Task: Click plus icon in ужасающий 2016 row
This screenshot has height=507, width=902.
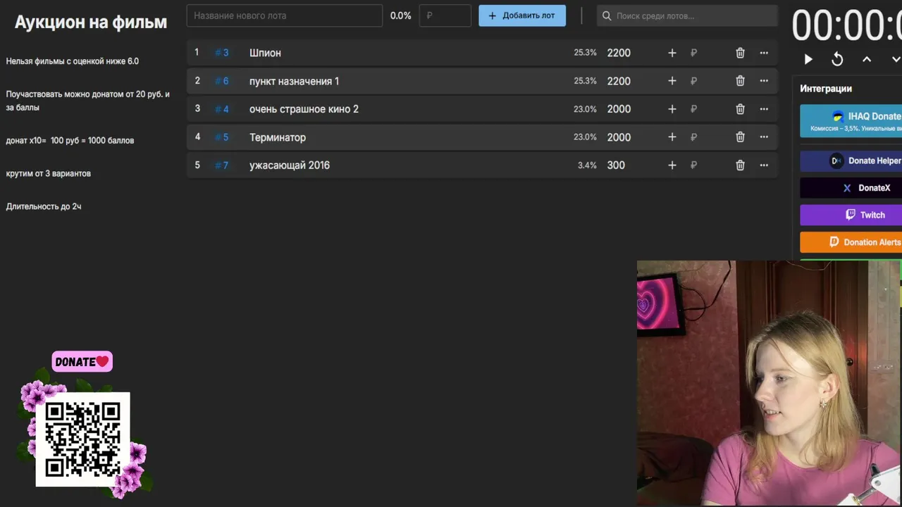Action: tap(672, 165)
